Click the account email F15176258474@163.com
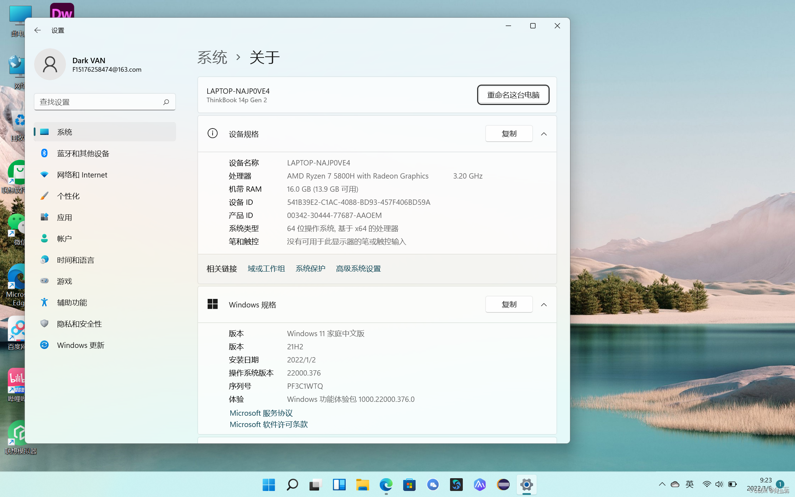The image size is (795, 497). (107, 70)
